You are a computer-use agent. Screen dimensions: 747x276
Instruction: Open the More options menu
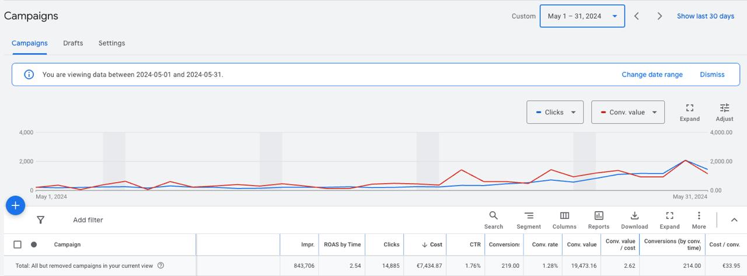699,219
